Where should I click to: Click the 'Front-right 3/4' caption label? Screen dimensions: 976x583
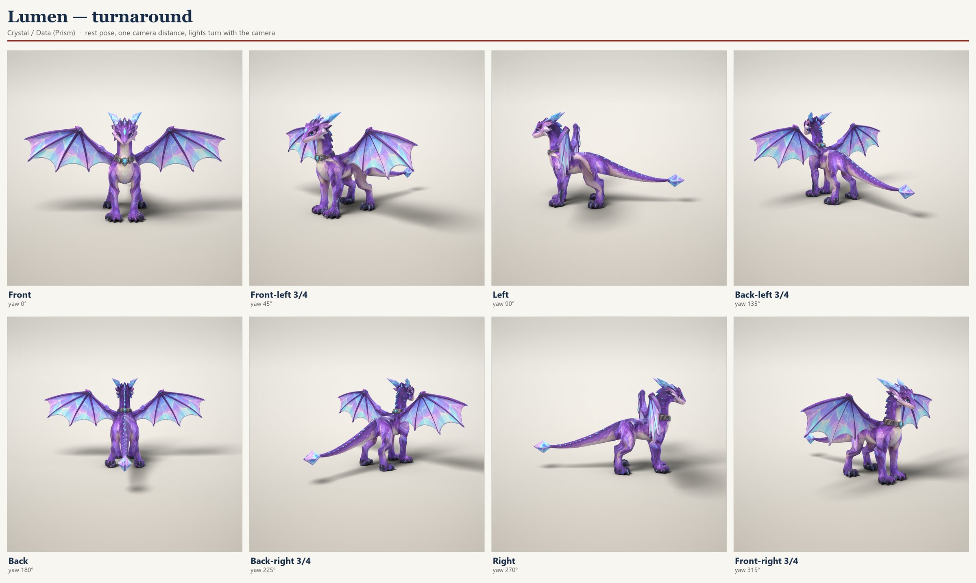tap(767, 561)
